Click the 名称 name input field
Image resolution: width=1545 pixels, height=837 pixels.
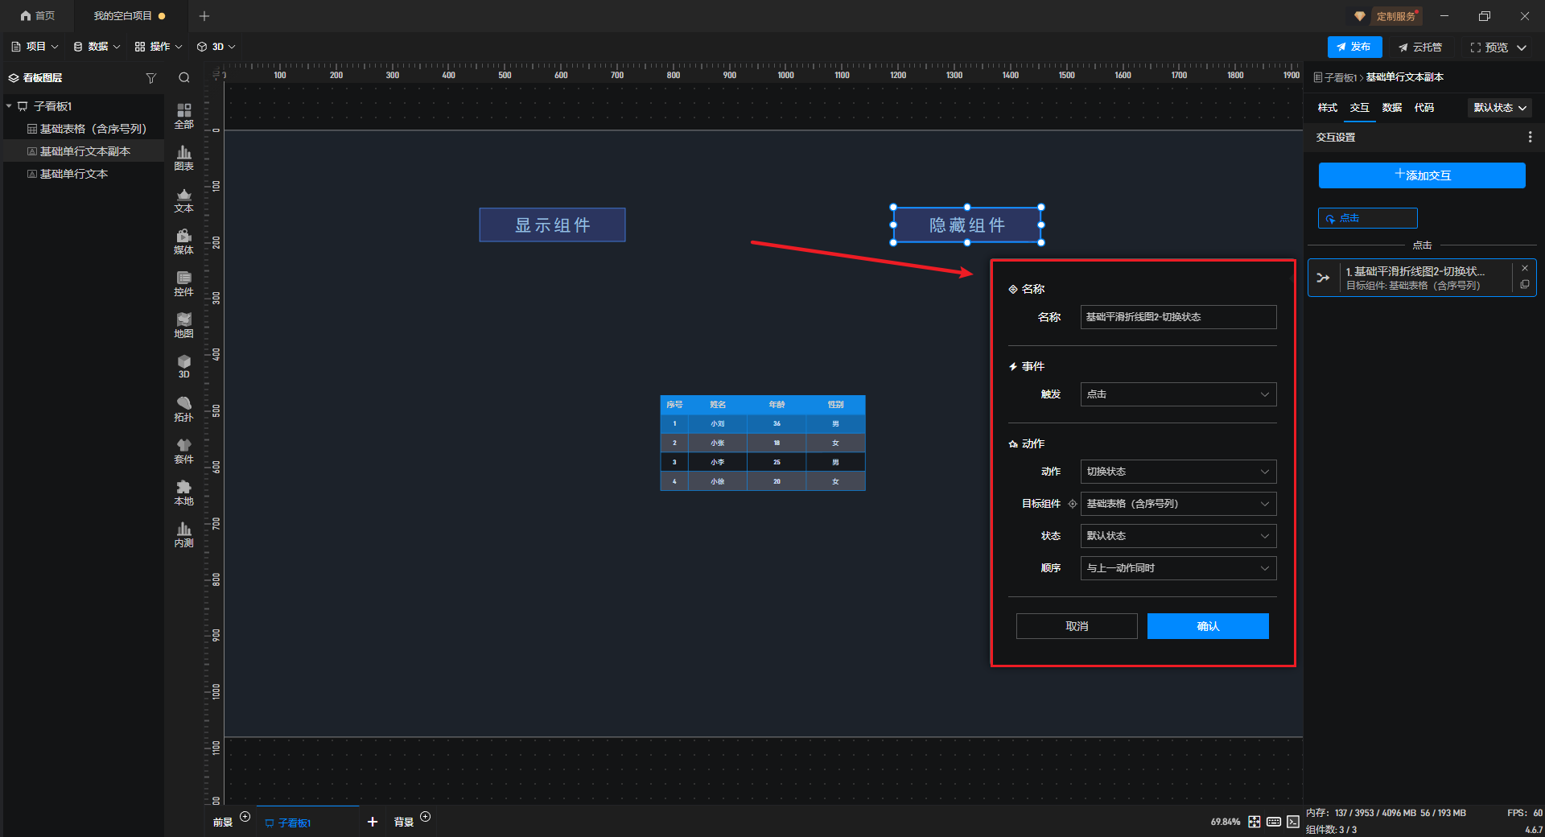click(x=1178, y=317)
